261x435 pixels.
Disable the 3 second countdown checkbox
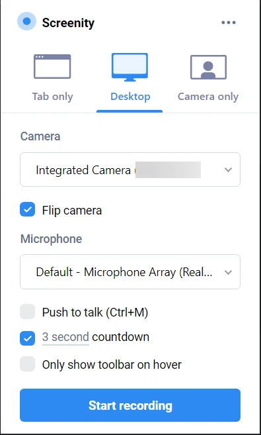[27, 338]
